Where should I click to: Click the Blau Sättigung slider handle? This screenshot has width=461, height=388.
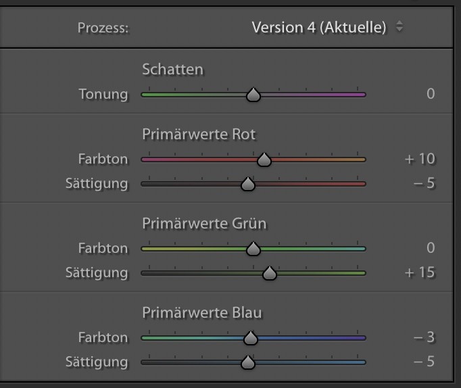(x=248, y=362)
